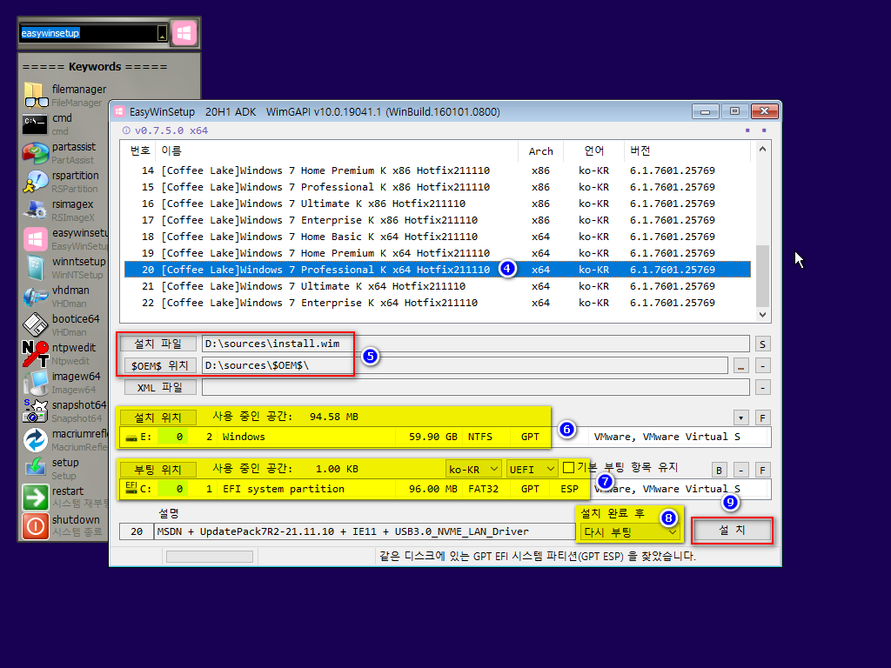Click the scroll up arrow of image list
Viewport: 891px width, 668px height.
[762, 149]
